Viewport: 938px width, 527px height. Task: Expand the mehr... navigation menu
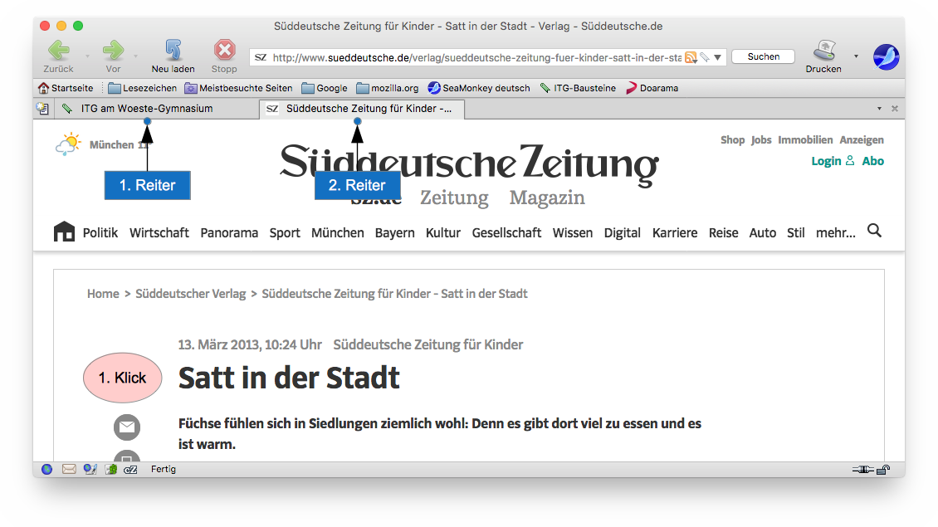click(836, 232)
